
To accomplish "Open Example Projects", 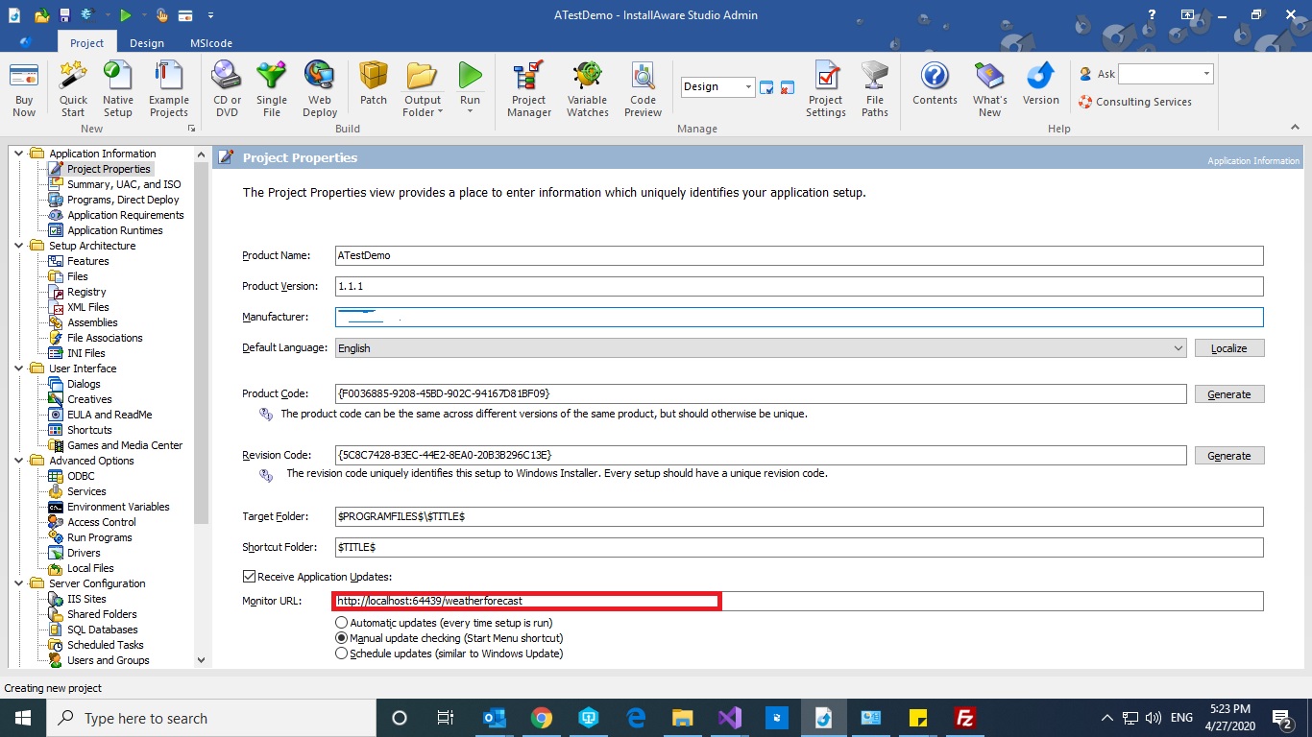I will 169,89.
